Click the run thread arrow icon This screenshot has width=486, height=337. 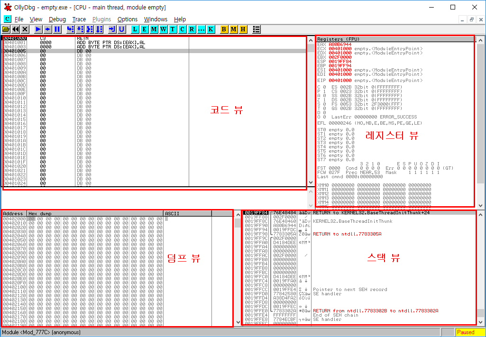tap(48, 29)
